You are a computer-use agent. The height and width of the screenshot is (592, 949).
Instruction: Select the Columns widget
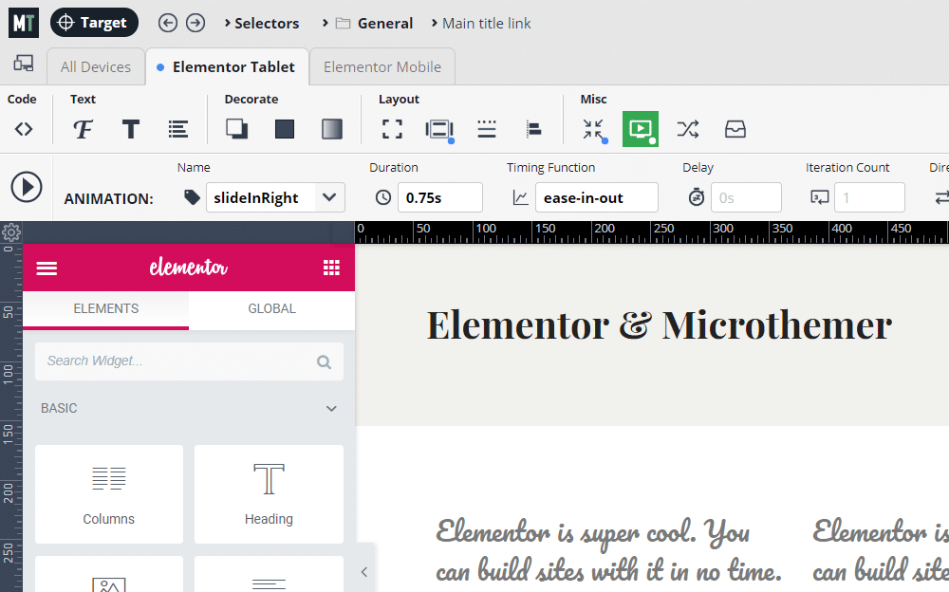109,494
